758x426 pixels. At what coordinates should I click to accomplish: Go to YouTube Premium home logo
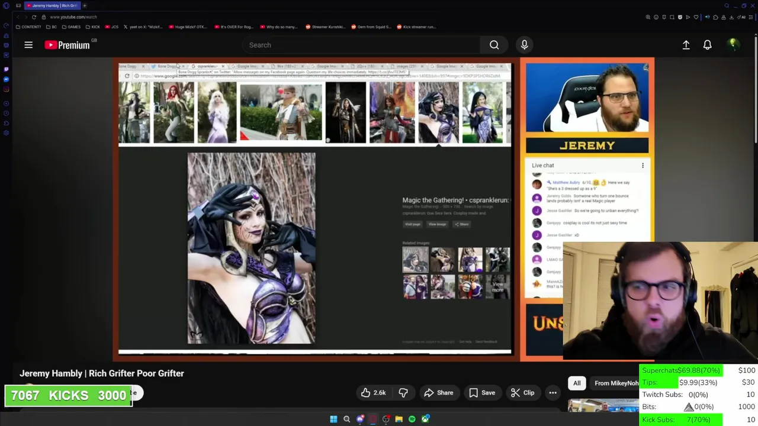point(67,45)
